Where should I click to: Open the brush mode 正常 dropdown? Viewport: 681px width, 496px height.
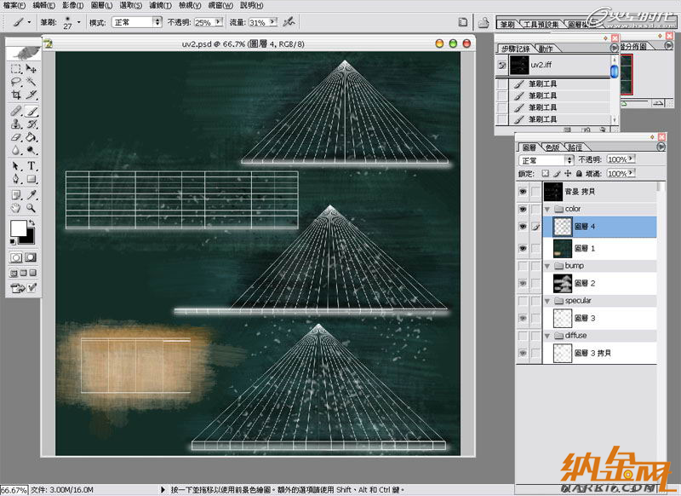pos(157,21)
